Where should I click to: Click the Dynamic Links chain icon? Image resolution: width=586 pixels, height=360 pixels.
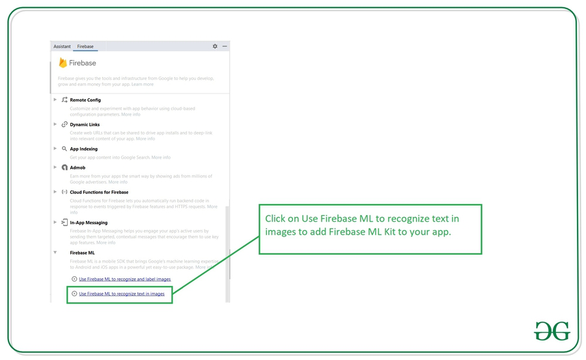(64, 124)
